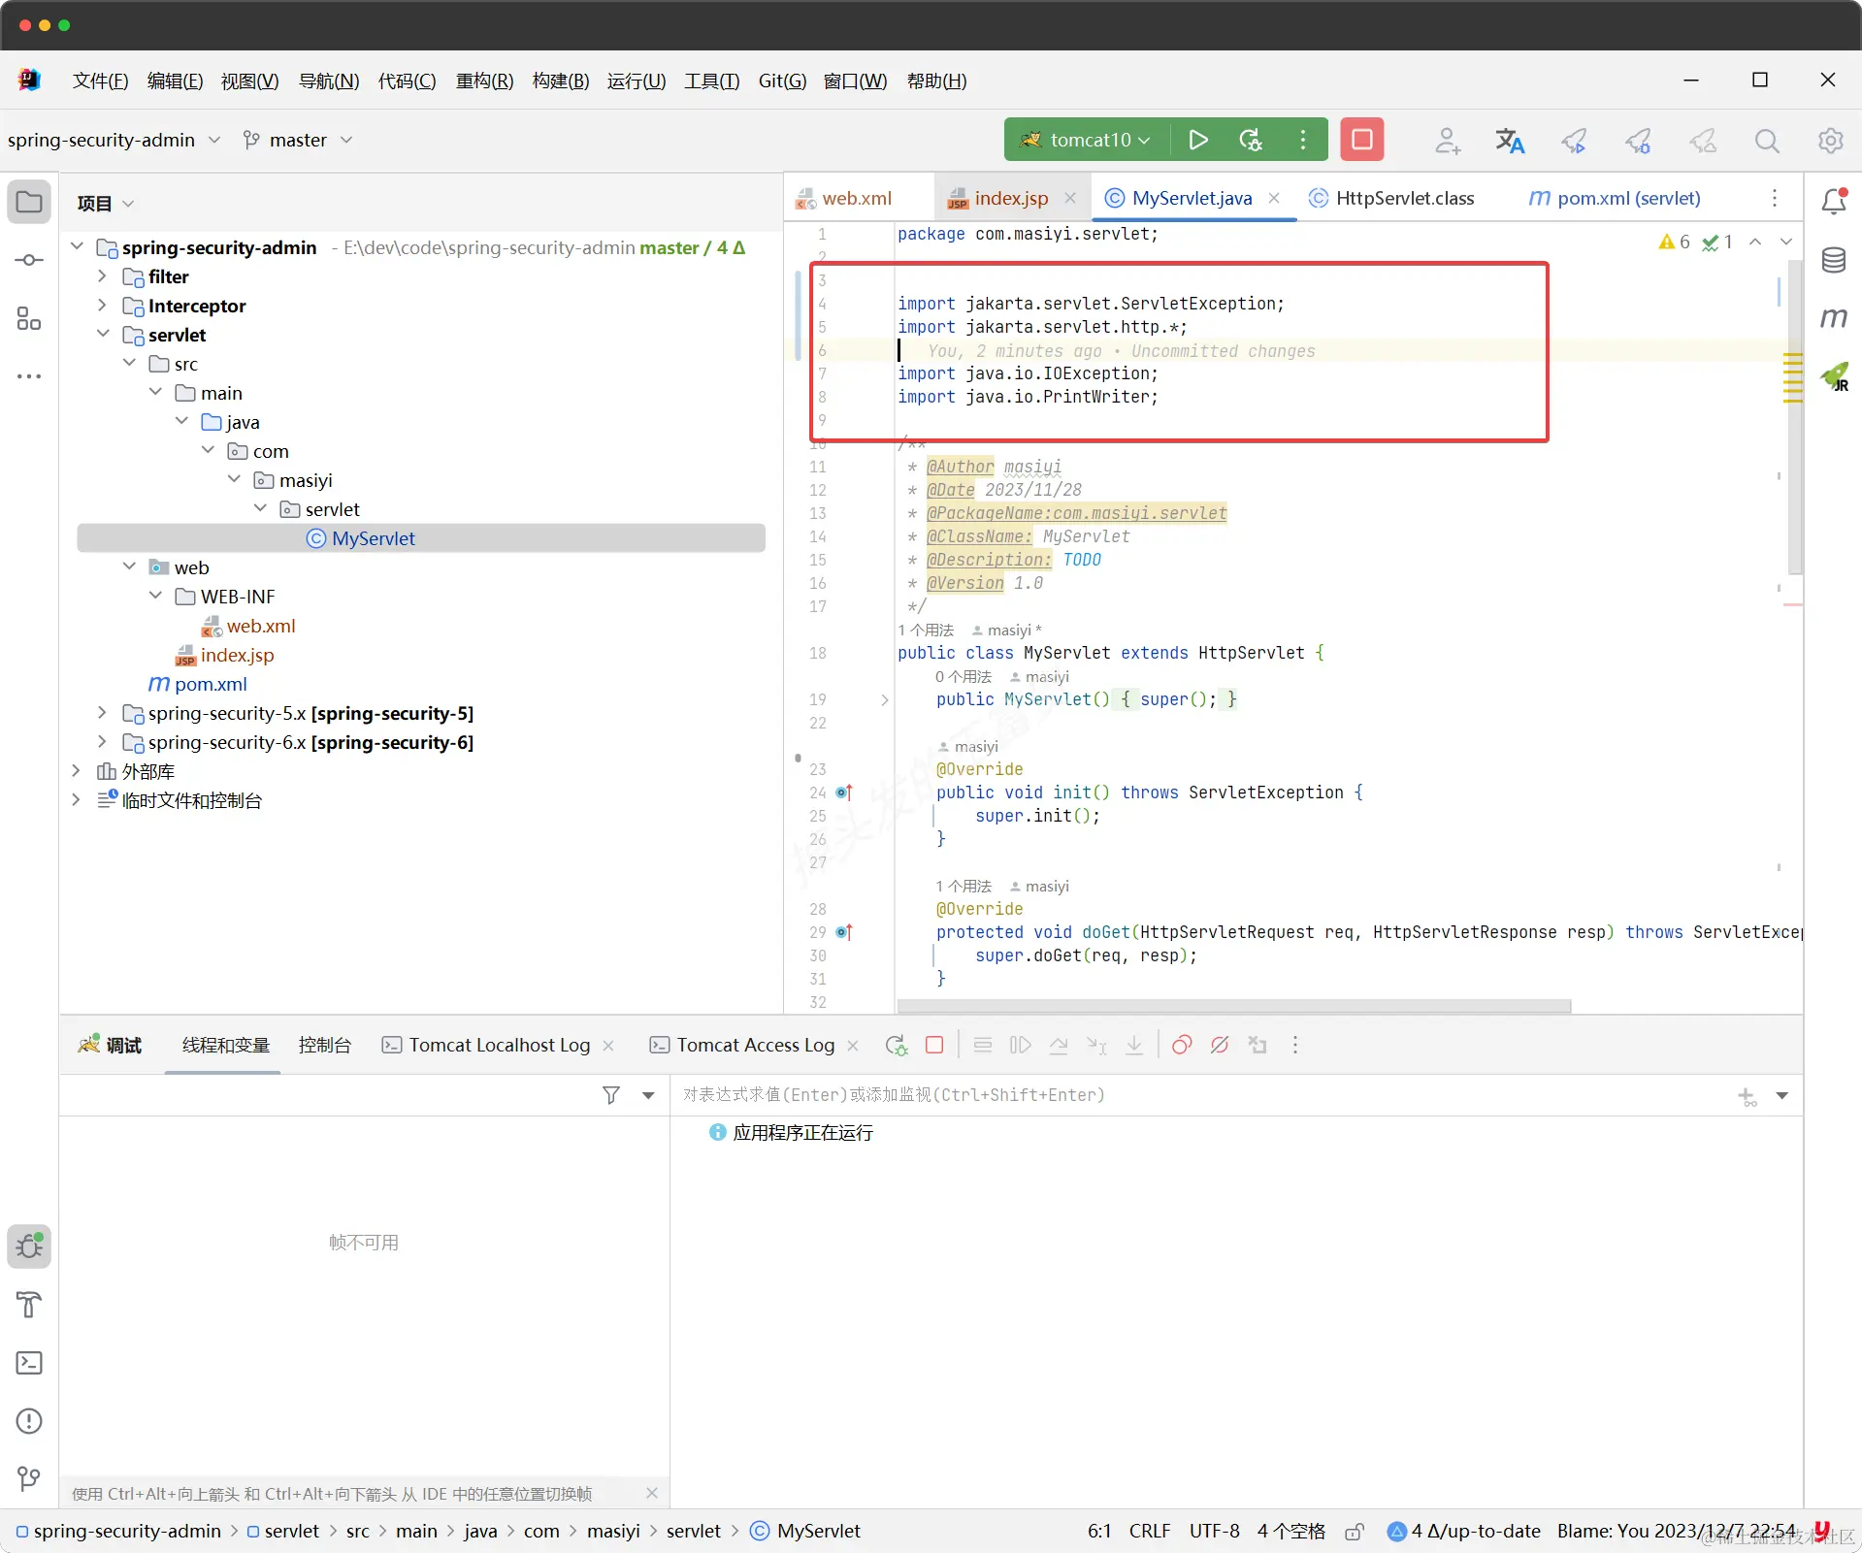1862x1553 pixels.
Task: Click editor horizontal scrollbar
Action: (x=1233, y=1006)
